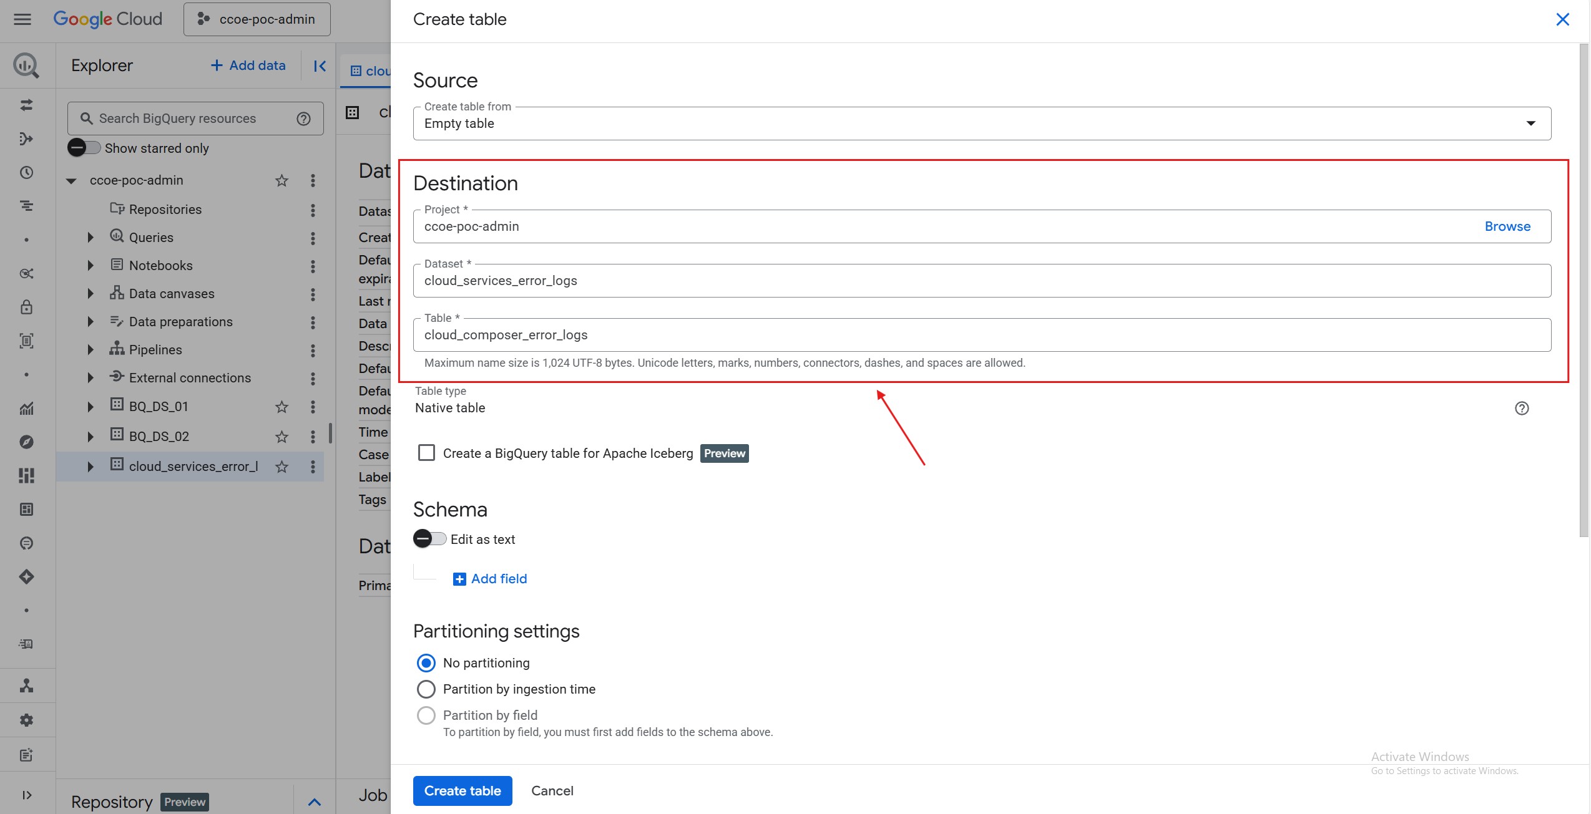This screenshot has height=814, width=1591.
Task: Collapse the ccoe-poc-admin project tree
Action: pos(71,181)
